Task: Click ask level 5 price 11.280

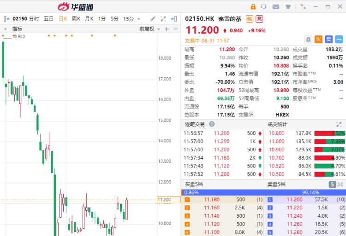Action: [x=295, y=232]
